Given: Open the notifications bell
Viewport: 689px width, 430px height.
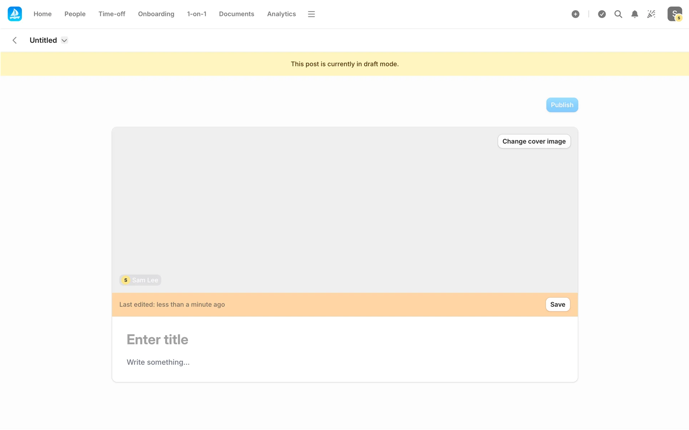Looking at the screenshot, I should pos(634,14).
